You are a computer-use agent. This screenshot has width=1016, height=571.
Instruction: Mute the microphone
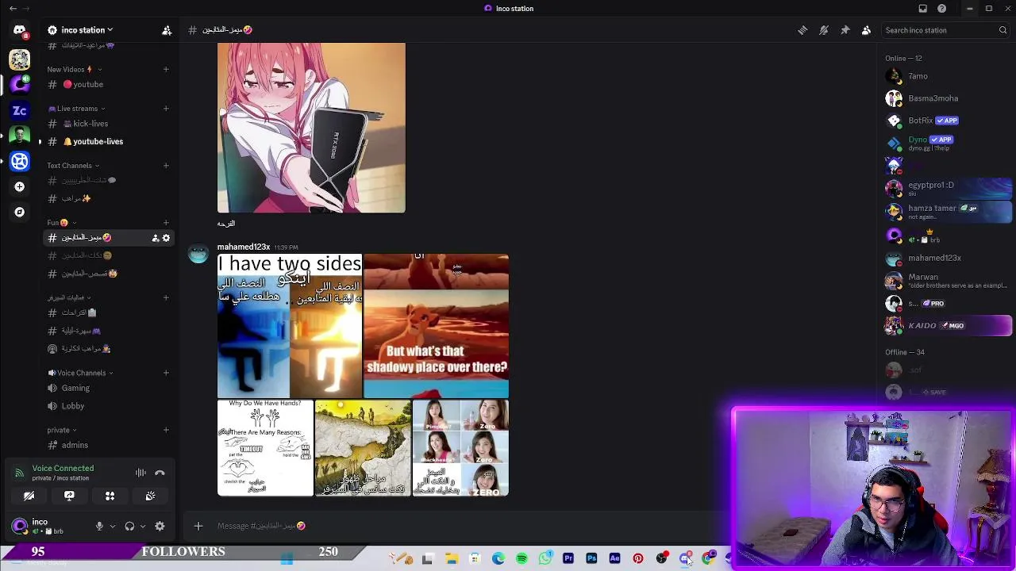click(x=99, y=526)
